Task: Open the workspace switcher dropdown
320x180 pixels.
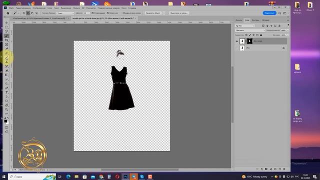Action: pos(285,13)
